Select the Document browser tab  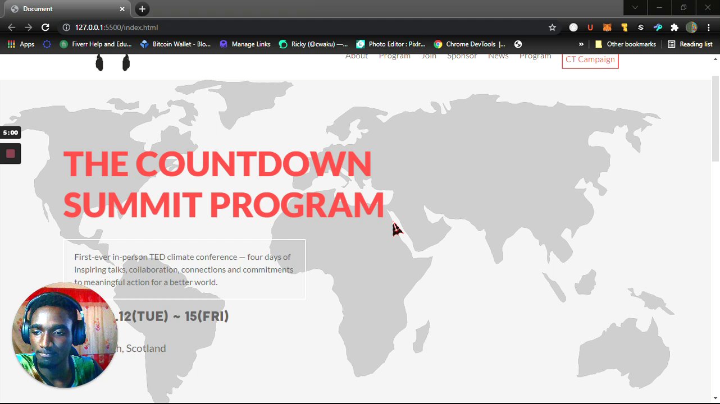click(67, 9)
